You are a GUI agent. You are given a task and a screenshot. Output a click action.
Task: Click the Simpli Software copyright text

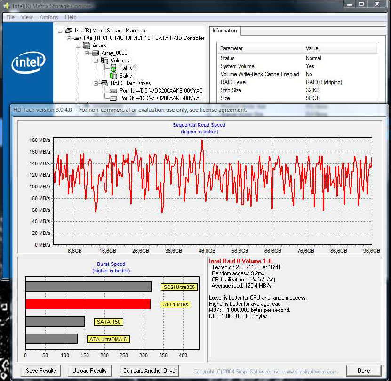click(x=265, y=372)
